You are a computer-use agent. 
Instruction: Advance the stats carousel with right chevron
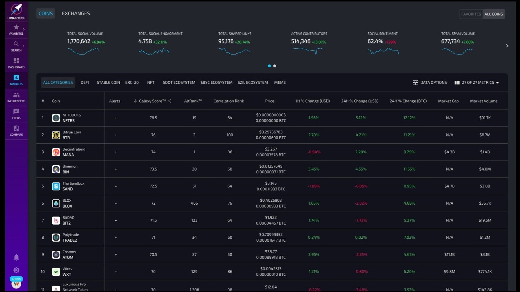[507, 46]
